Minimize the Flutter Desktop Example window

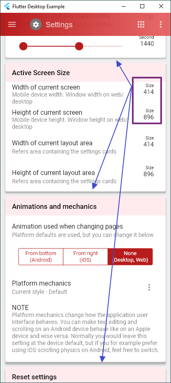tap(124, 6)
